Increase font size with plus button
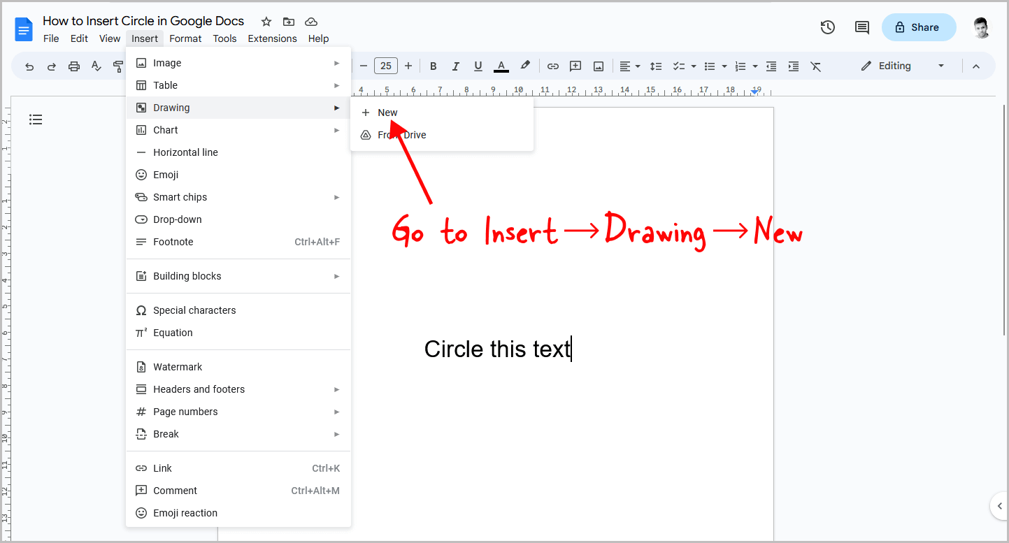 [408, 66]
